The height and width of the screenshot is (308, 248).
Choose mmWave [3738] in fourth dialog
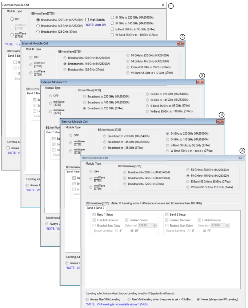coord(71,143)
